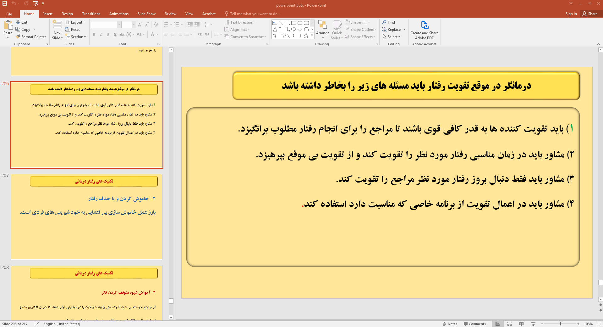
Task: Open the Select dropdown in Editing
Action: point(392,37)
